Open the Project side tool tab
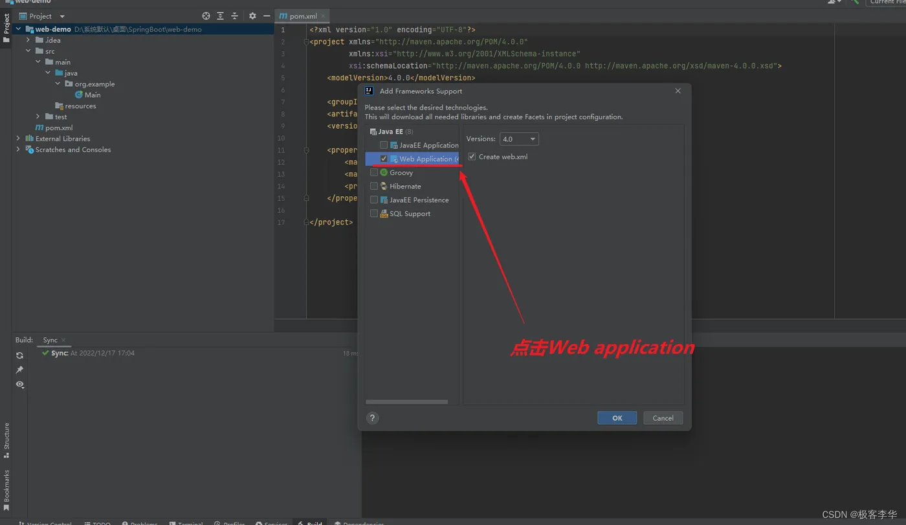The image size is (906, 525). coord(6,28)
